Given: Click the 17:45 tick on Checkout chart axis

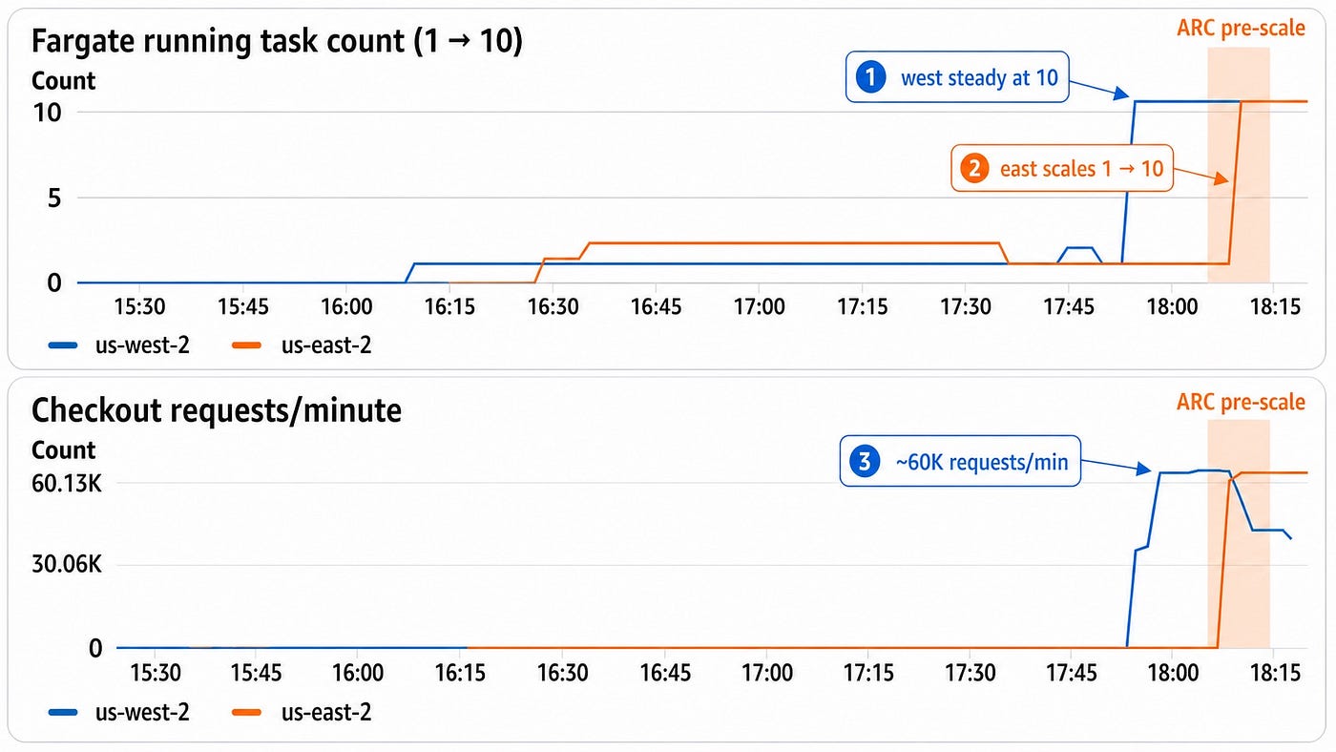Looking at the screenshot, I should (1069, 673).
